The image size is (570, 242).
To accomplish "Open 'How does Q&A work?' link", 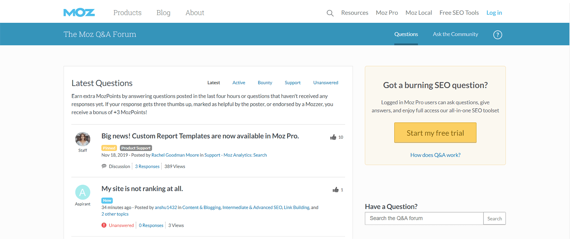I will click(x=435, y=155).
